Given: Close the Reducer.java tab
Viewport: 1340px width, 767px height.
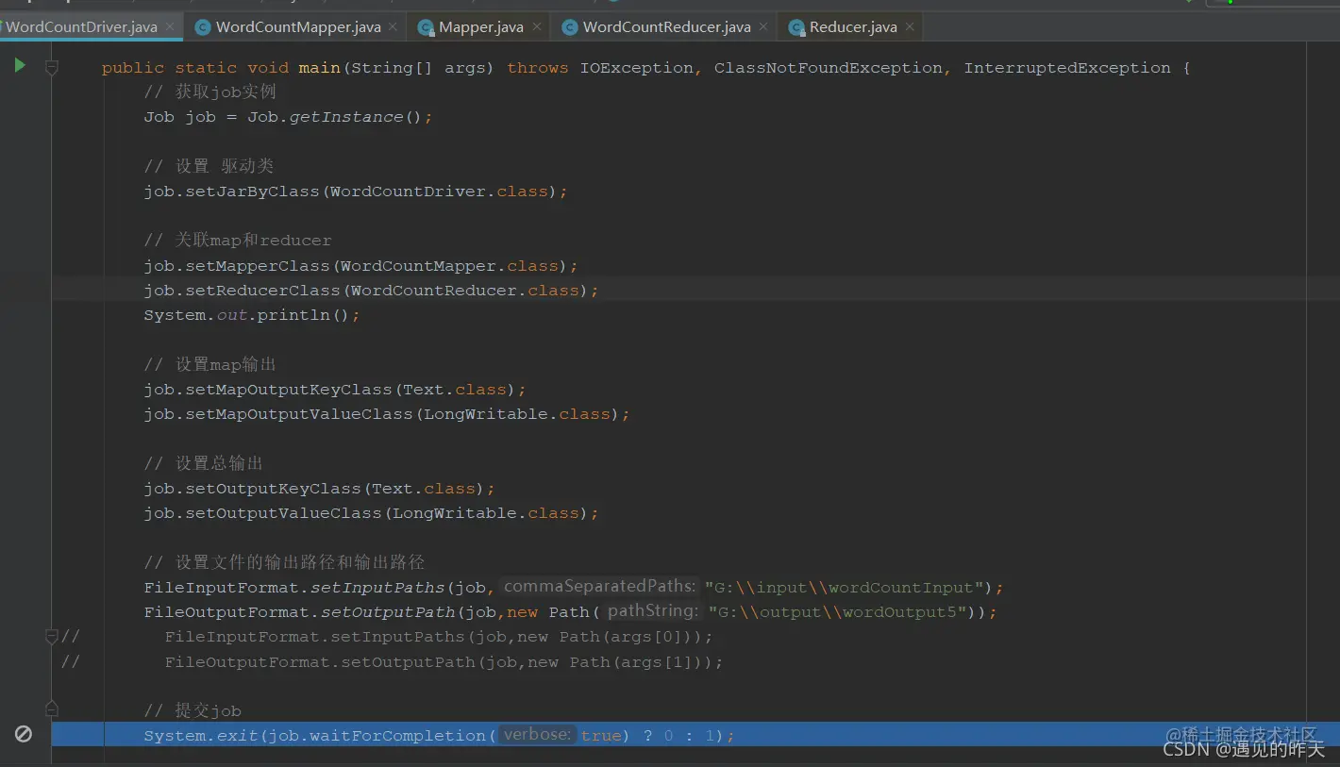Looking at the screenshot, I should (910, 27).
